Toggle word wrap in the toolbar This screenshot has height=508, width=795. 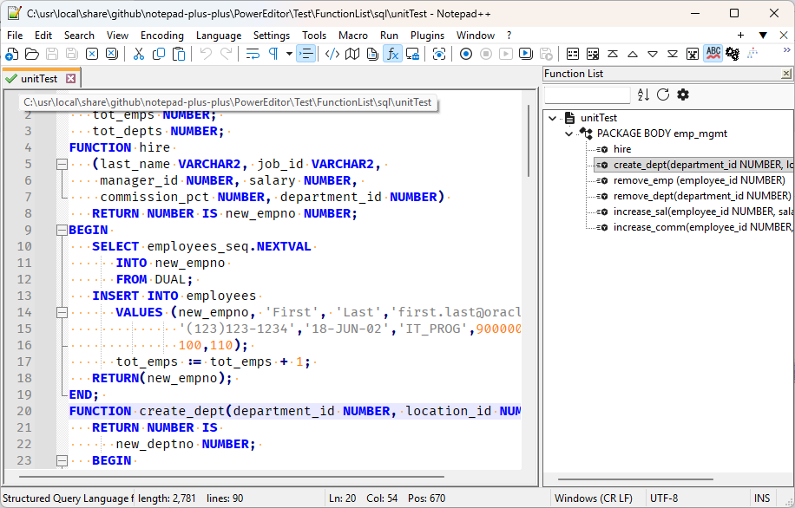click(x=253, y=54)
